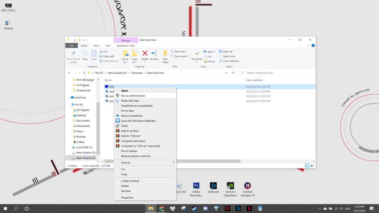Click Copy path in the ribbon

tap(107, 56)
